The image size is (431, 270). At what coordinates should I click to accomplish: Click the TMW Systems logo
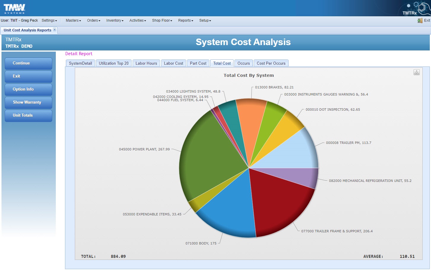coord(14,8)
